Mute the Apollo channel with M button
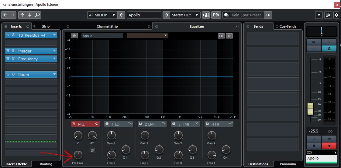The image size is (341, 168). (314, 42)
